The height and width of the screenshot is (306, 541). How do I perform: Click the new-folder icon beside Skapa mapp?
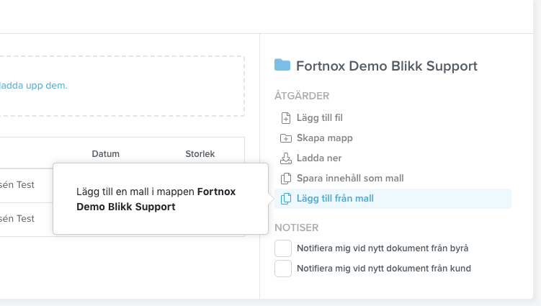286,138
